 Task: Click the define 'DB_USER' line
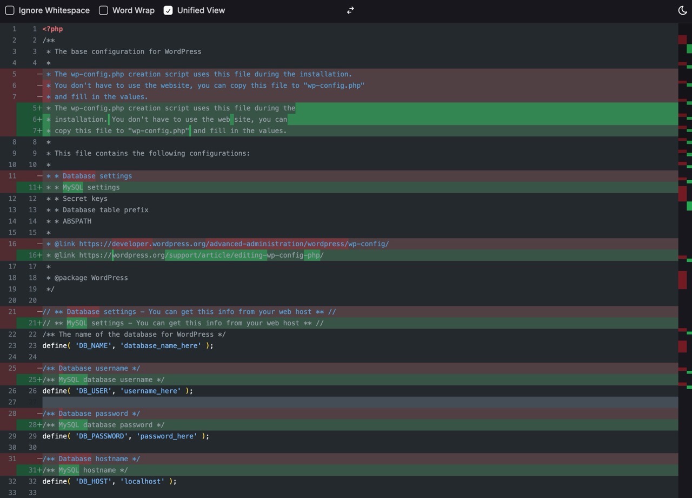(x=339, y=391)
